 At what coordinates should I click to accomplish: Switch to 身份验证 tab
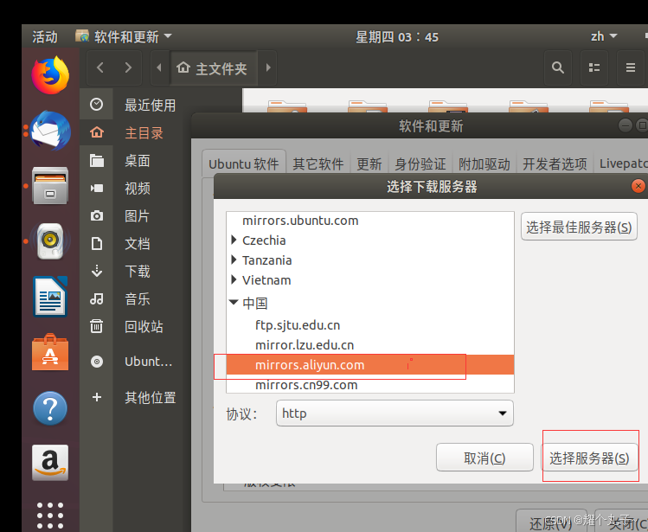click(x=420, y=163)
